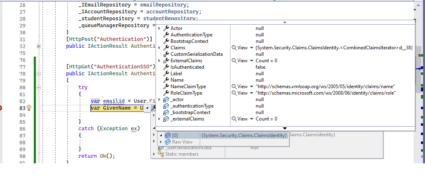Screen dimensions: 425x186
Task: Expand collapsed code at line 32
Action: [39, 46]
